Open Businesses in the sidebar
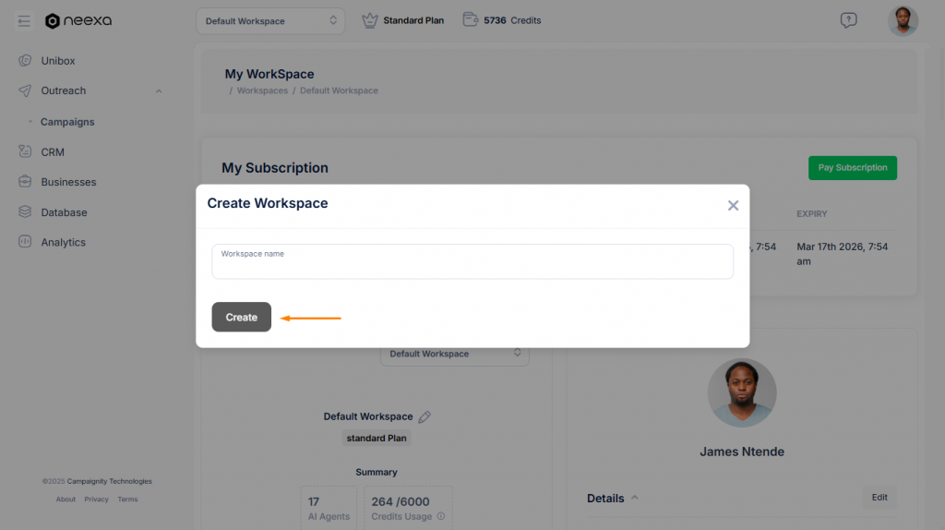Image resolution: width=945 pixels, height=530 pixels. click(68, 182)
